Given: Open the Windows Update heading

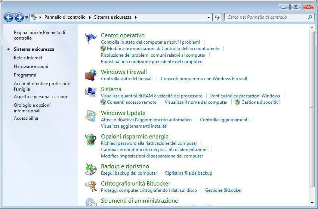Looking at the screenshot, I should coord(123,113).
